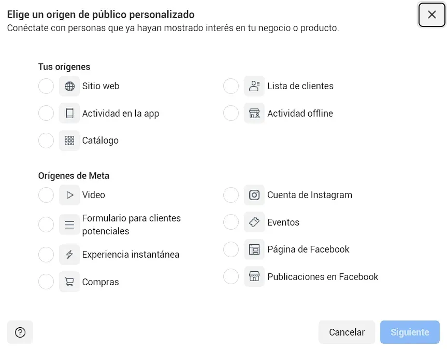
Task: Select the Sitio web radio button
Action: [x=46, y=86]
